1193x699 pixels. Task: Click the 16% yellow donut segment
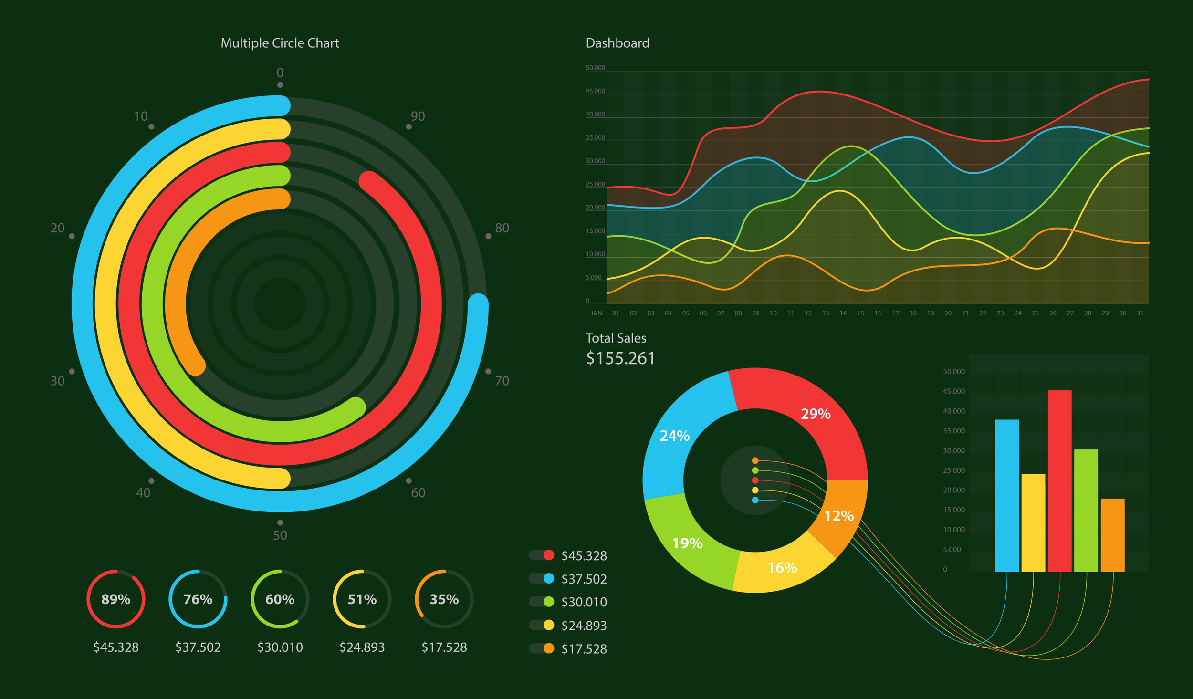click(x=783, y=568)
